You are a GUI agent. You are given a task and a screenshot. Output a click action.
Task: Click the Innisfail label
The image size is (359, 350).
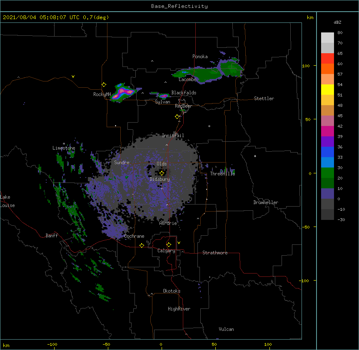point(173,136)
